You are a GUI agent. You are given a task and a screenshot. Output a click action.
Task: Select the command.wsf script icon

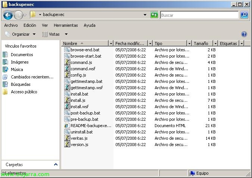tap(67, 68)
